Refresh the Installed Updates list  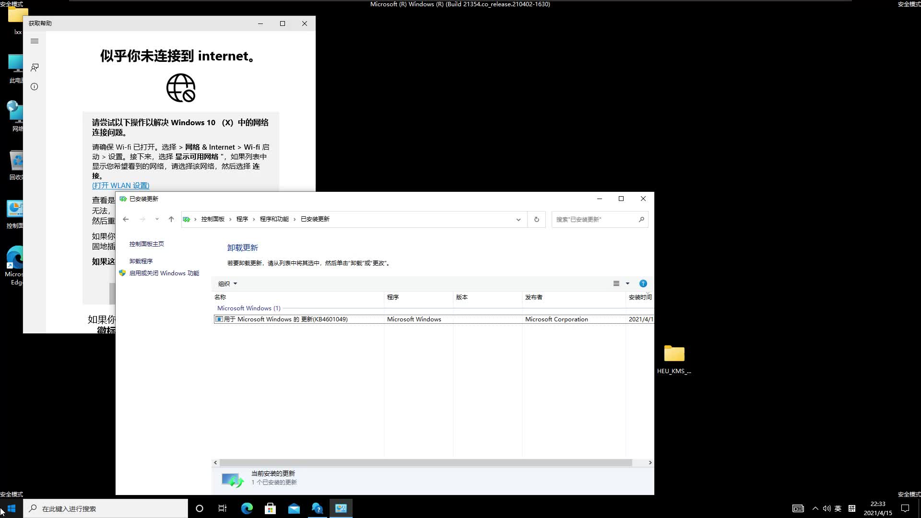point(537,220)
